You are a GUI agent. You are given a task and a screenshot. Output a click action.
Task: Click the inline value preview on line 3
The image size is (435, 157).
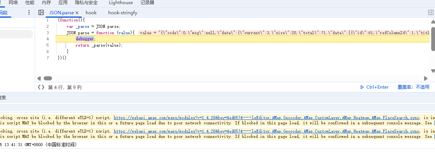click(x=284, y=33)
